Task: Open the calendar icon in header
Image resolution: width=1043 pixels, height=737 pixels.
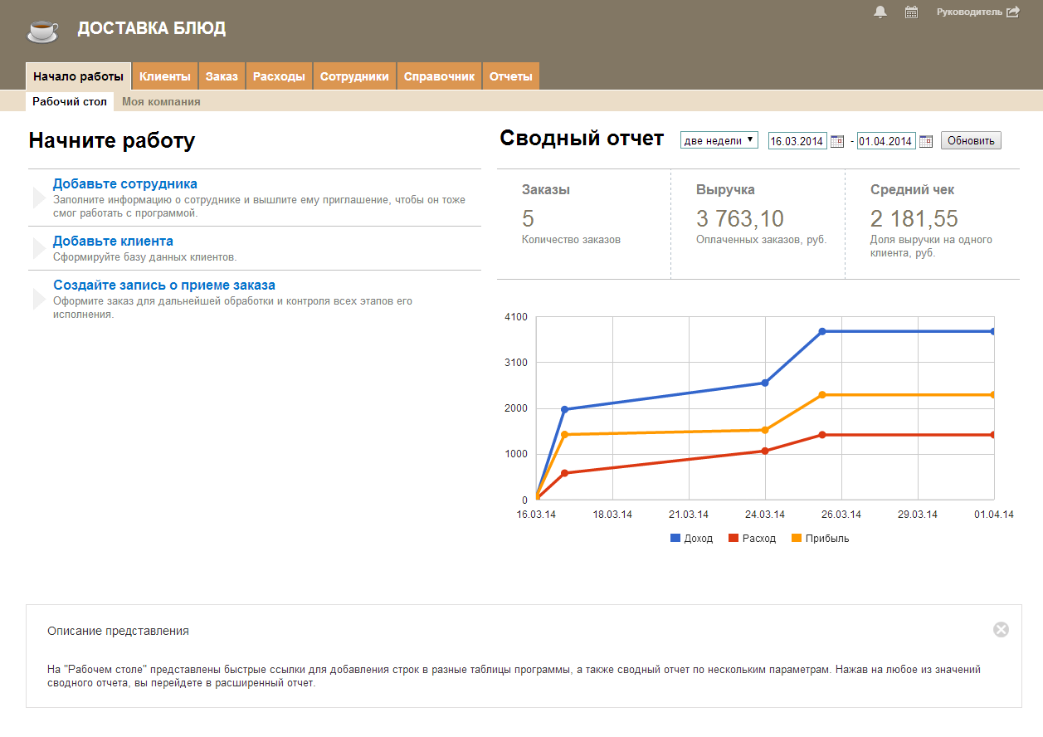Action: pos(911,12)
